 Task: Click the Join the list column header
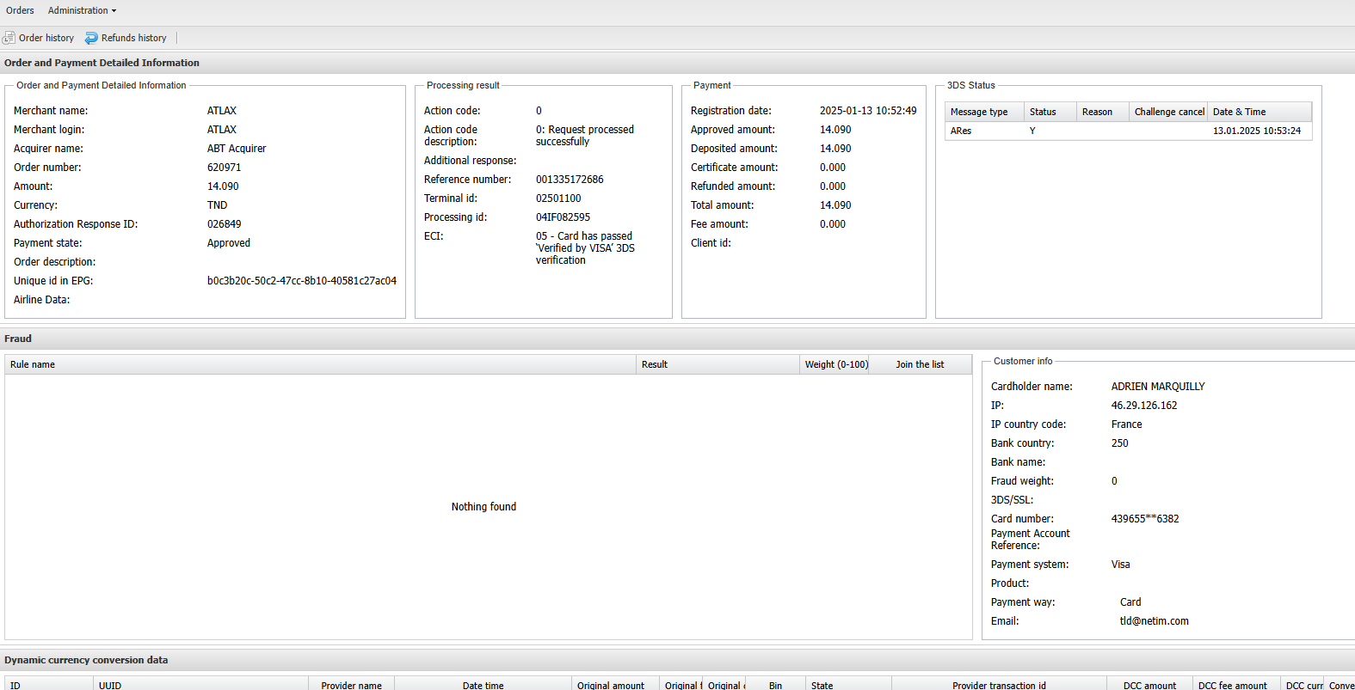pyautogui.click(x=920, y=364)
